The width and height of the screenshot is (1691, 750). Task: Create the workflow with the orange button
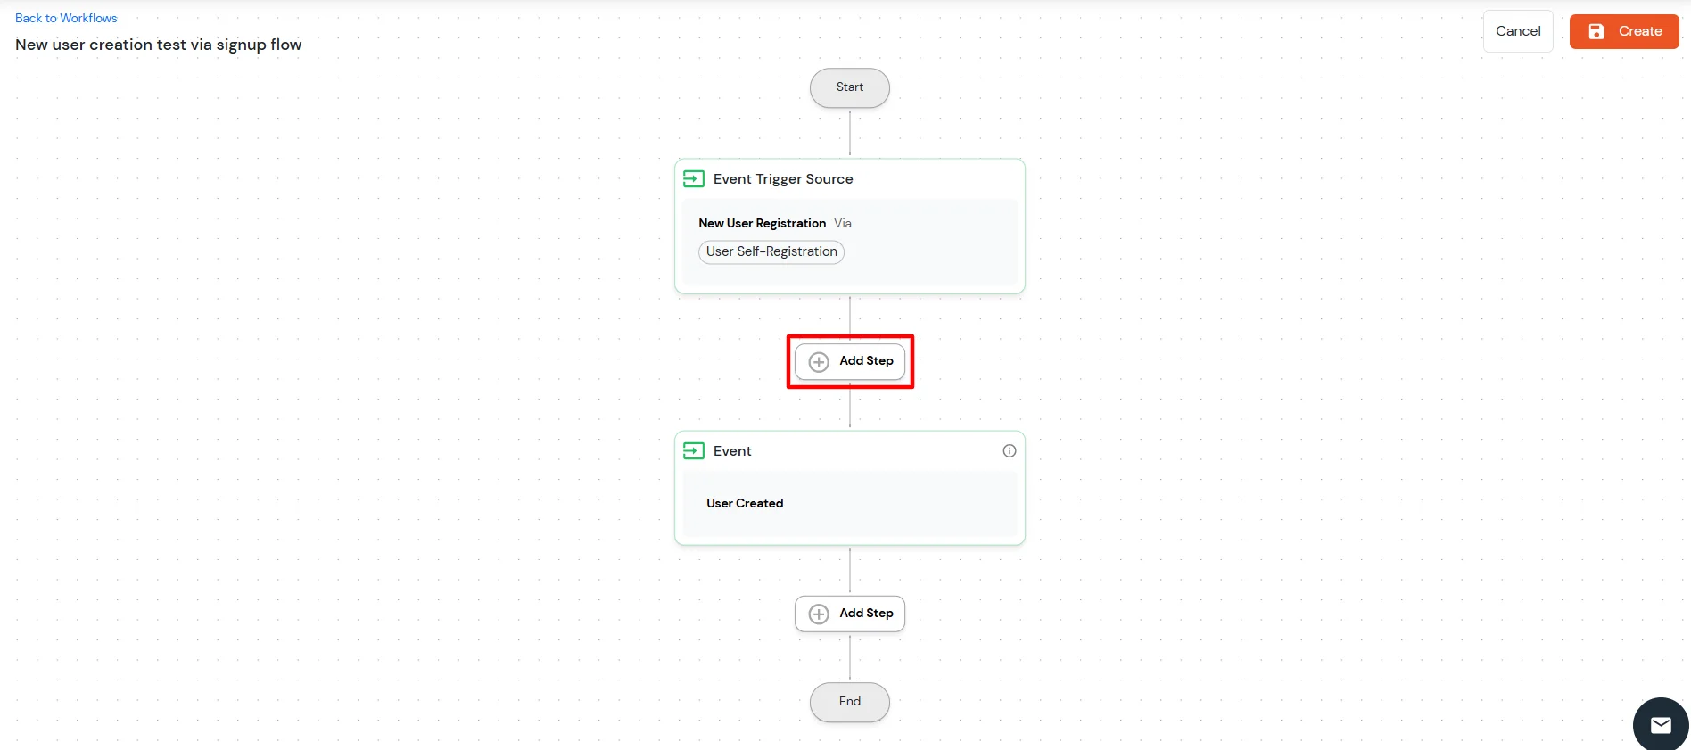click(1624, 31)
